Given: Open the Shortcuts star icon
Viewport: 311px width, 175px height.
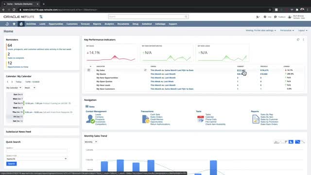Looking at the screenshot, I should coord(14,24).
